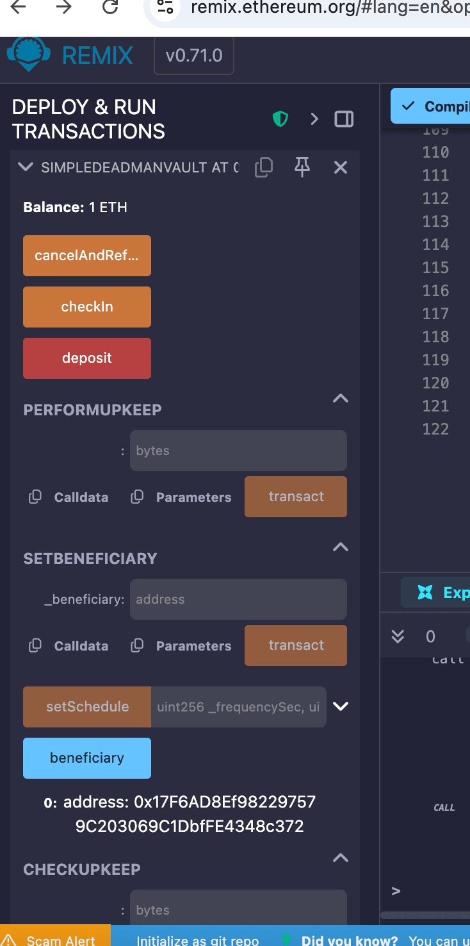470x946 pixels.
Task: Pin the SimpleDeadmanVault contract instance
Action: point(302,167)
